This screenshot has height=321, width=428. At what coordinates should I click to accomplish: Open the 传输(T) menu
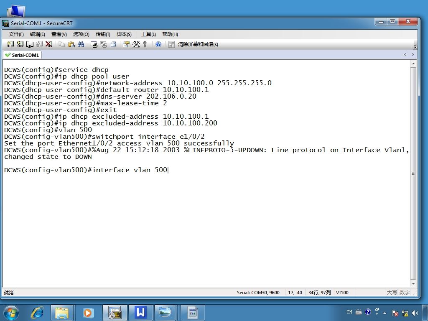103,34
